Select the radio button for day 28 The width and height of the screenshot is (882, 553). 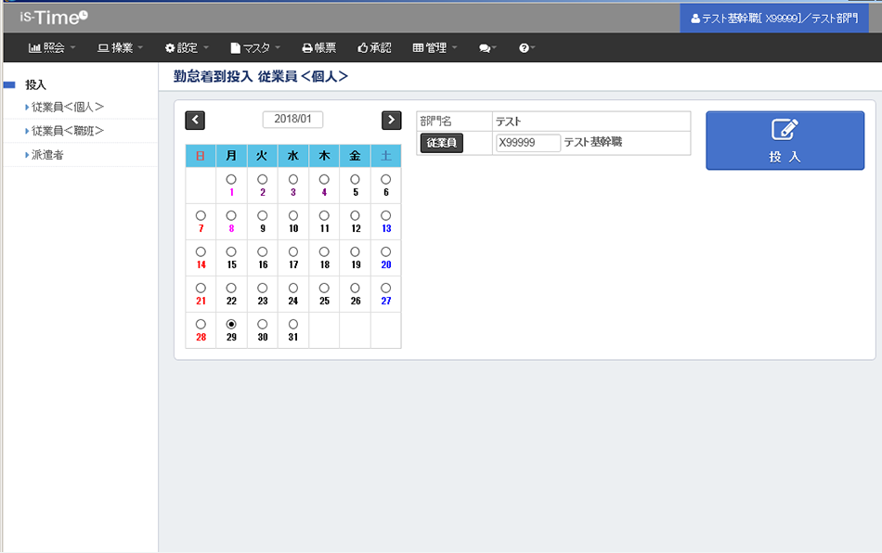point(201,325)
